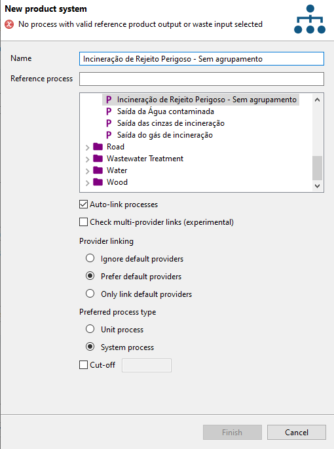
Task: Expand the Wastewater Treatment folder chevron
Action: (x=87, y=159)
